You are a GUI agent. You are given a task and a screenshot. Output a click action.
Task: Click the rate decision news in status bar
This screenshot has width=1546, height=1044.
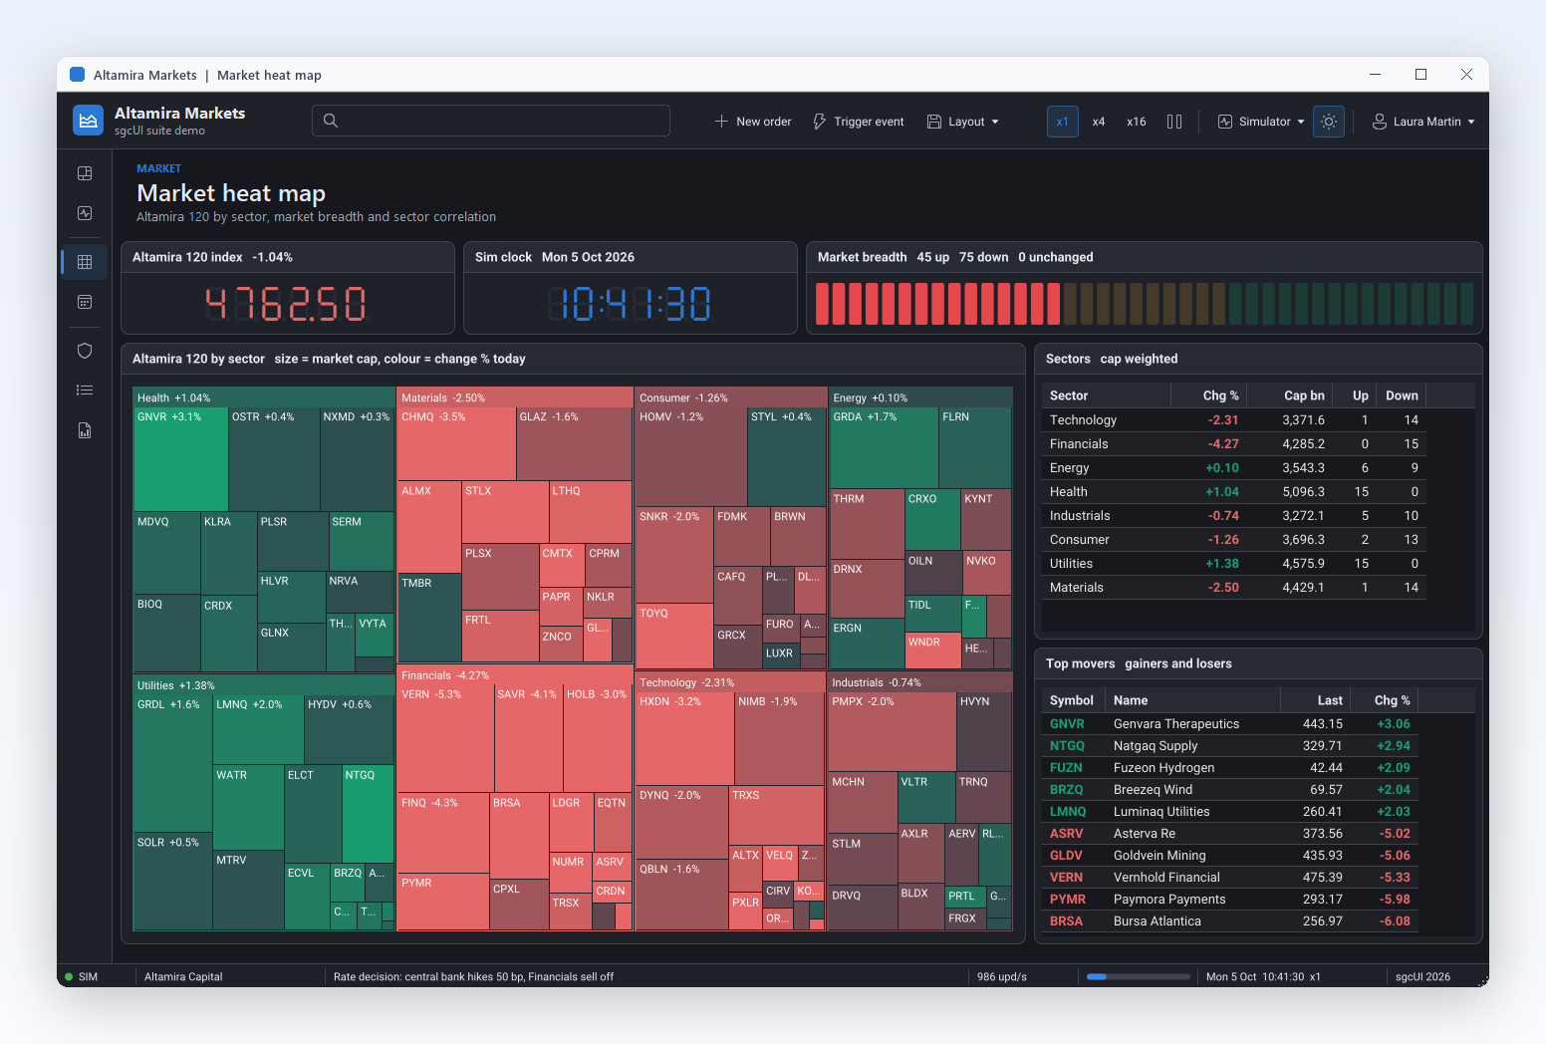473,977
